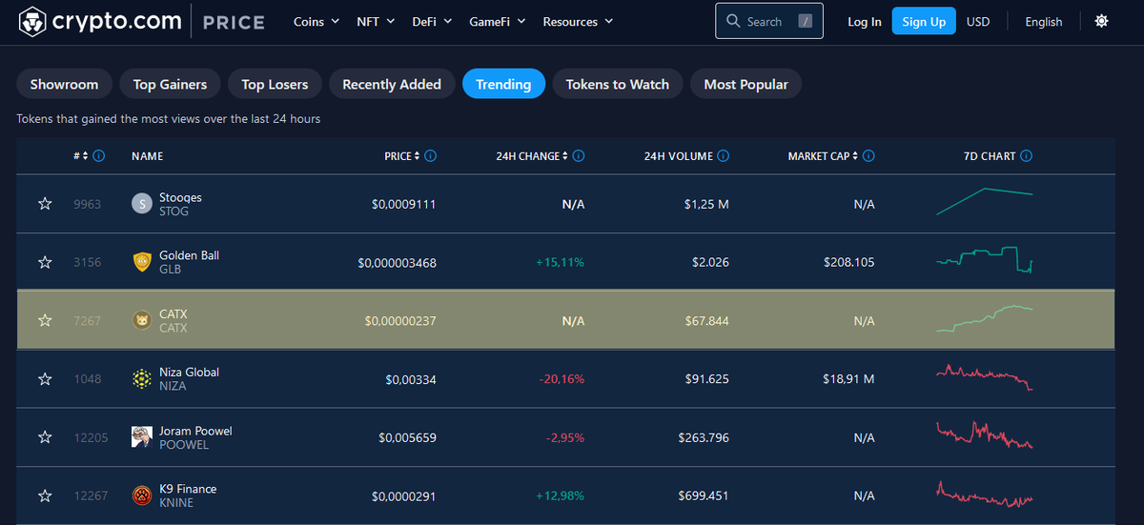Image resolution: width=1144 pixels, height=525 pixels.
Task: Click the Niza Global coin icon
Action: pyautogui.click(x=141, y=378)
